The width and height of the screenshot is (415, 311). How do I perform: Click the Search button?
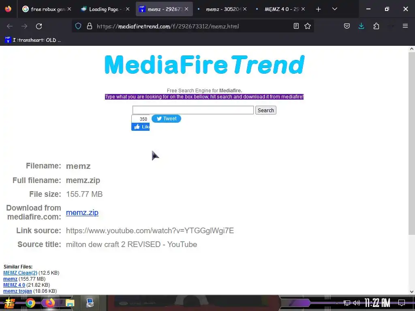(266, 110)
